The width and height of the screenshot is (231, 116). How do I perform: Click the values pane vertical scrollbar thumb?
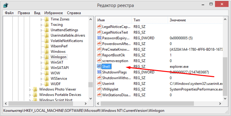(225, 76)
